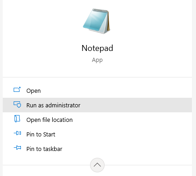Click the folder icon beside Open file location
The image size is (196, 176).
tap(17, 119)
